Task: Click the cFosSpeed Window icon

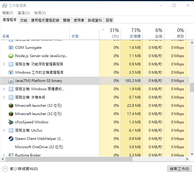Action: click(x=11, y=122)
